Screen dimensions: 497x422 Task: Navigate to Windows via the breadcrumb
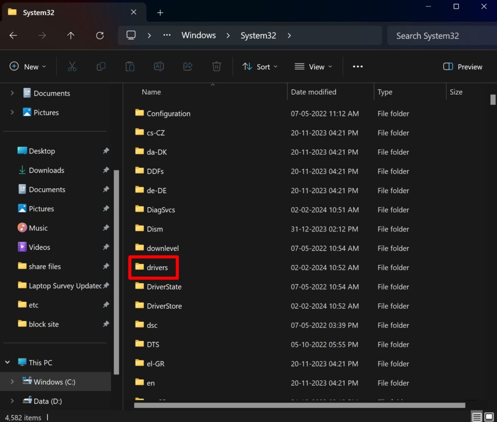pos(199,35)
